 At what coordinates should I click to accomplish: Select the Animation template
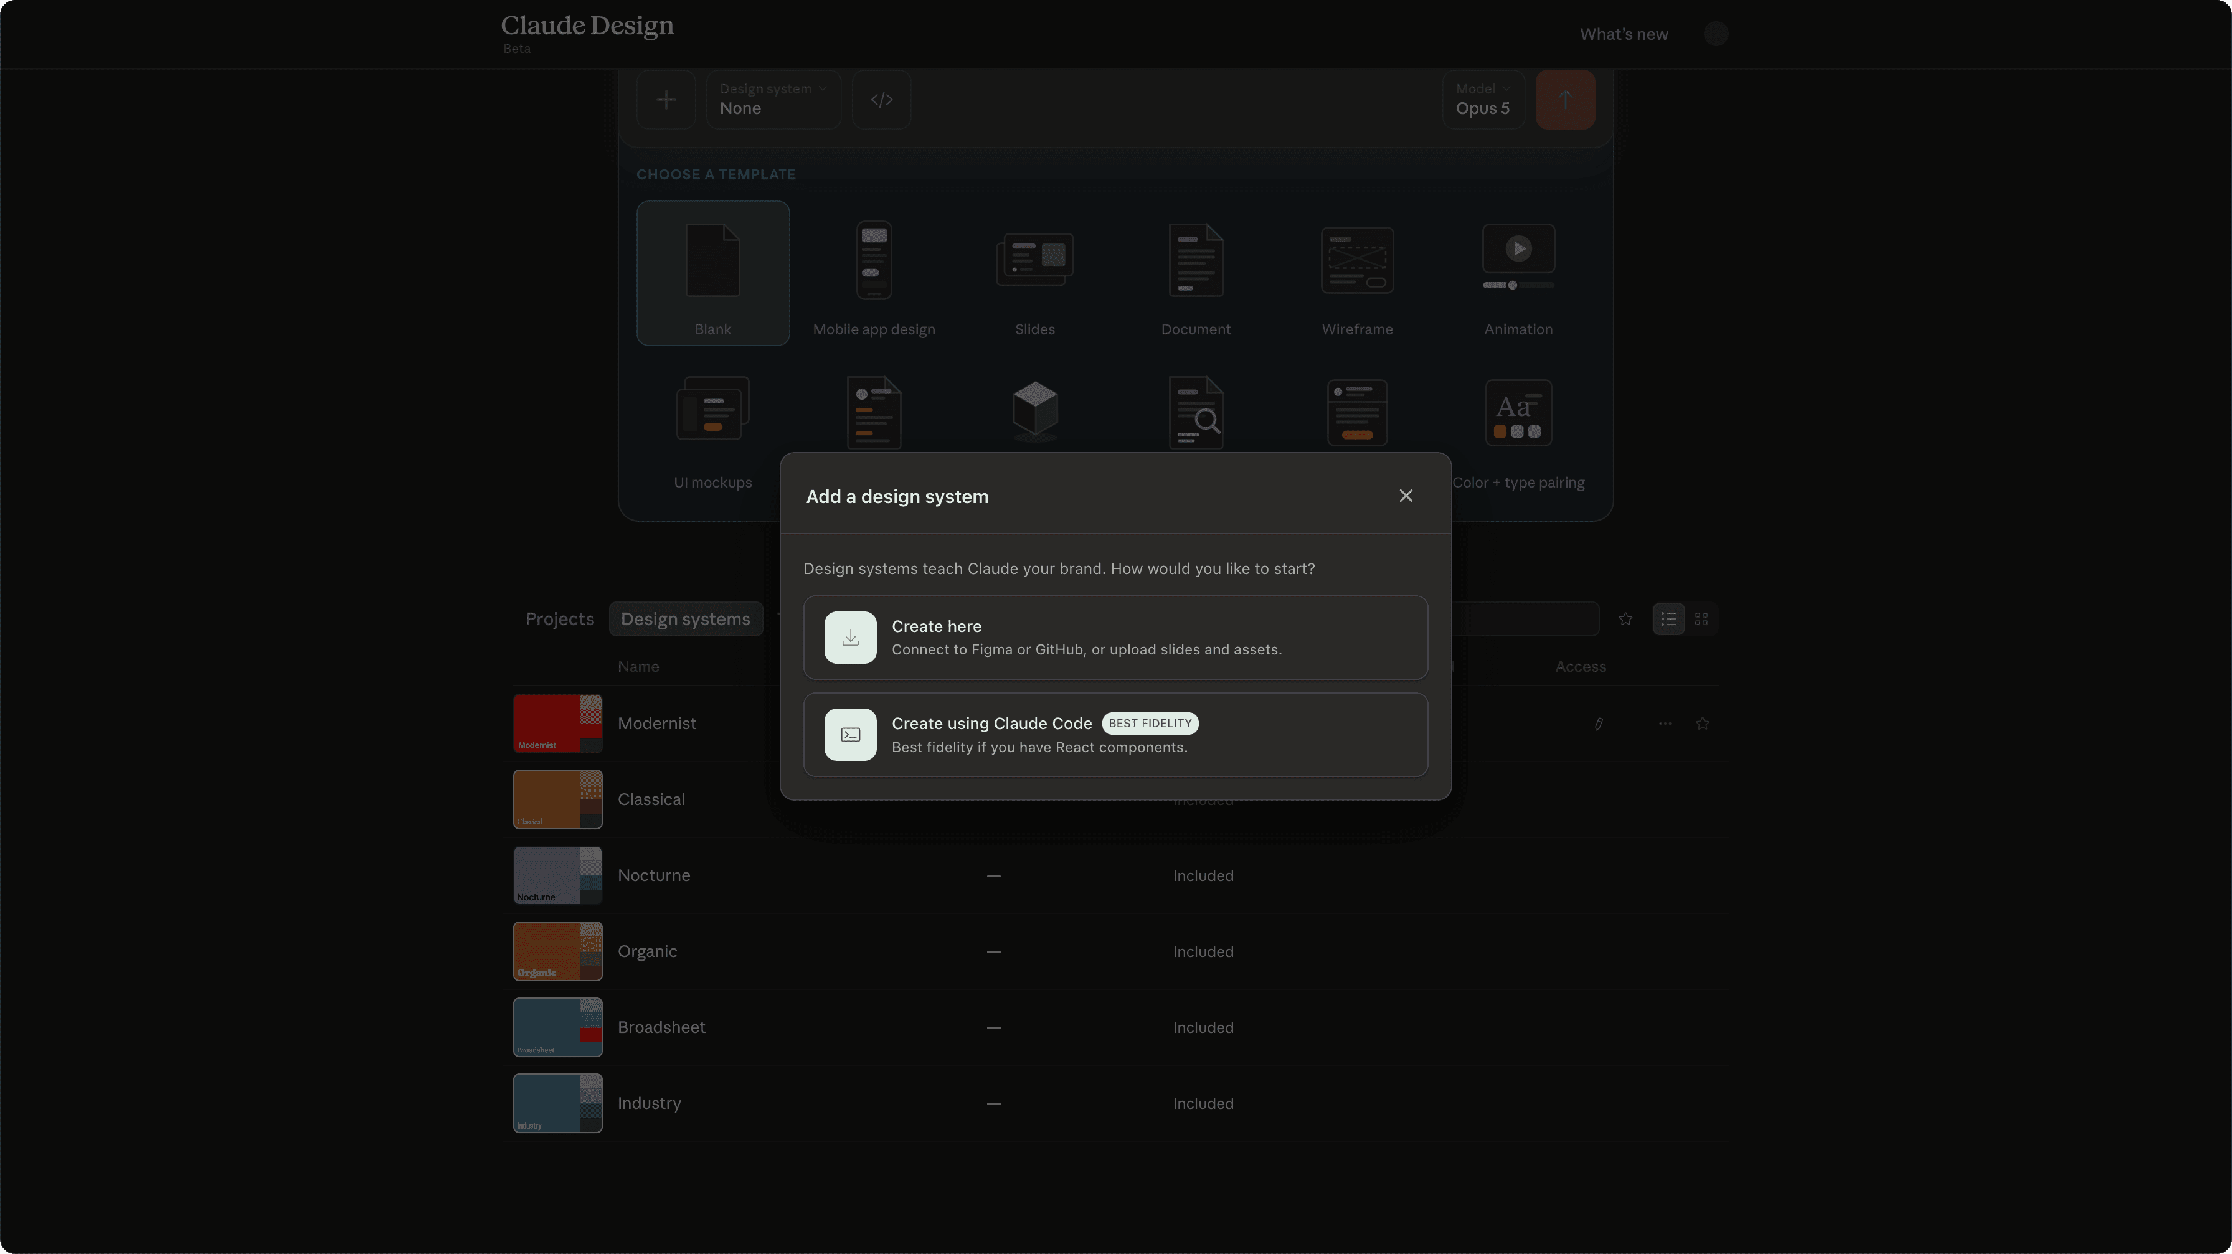point(1518,273)
